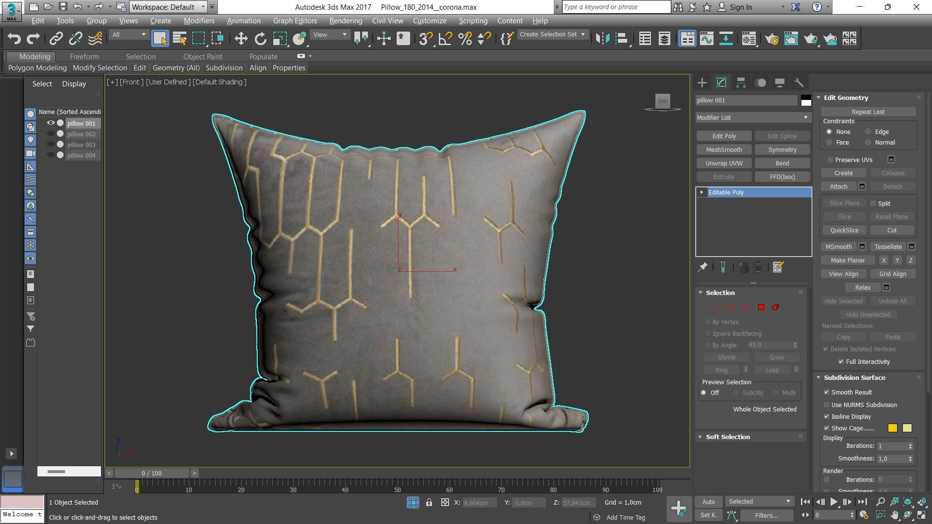Select the Rotate transform tool
This screenshot has height=524, width=932.
coord(260,39)
